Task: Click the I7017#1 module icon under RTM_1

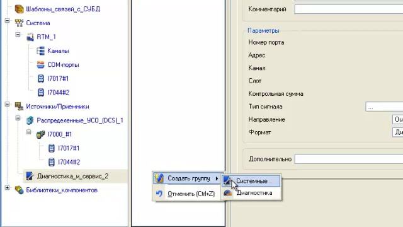Action: click(x=40, y=78)
